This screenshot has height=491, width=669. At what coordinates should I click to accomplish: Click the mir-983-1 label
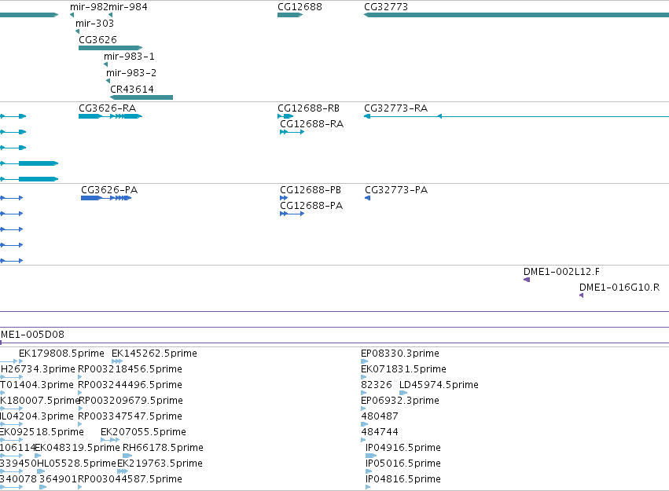click(x=129, y=57)
